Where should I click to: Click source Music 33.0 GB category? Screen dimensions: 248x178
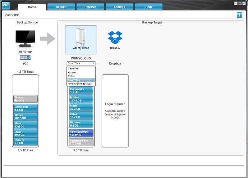coord(26,125)
